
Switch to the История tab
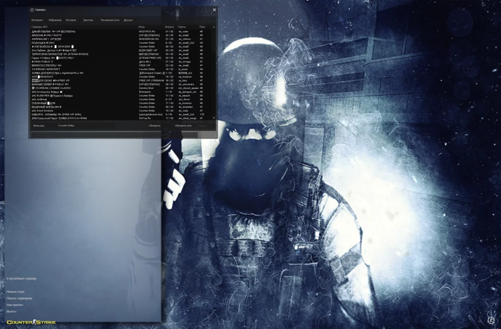71,20
